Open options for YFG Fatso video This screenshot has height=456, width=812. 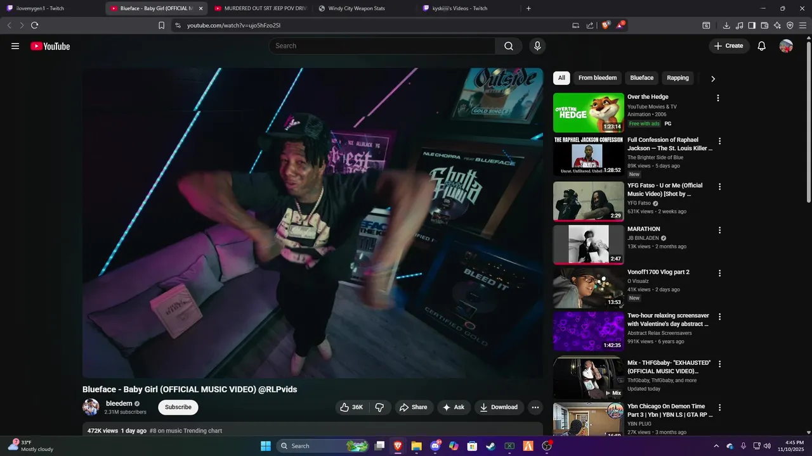tap(719, 187)
